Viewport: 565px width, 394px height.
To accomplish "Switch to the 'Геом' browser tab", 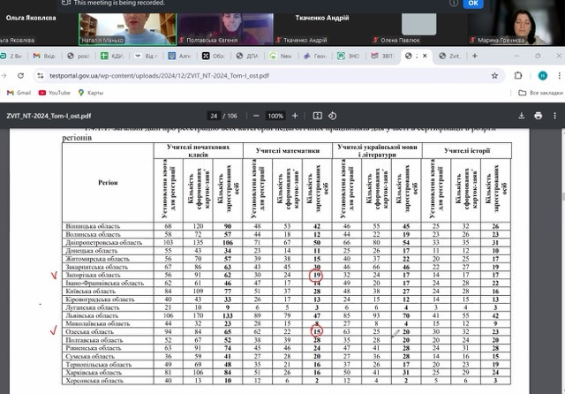I will coord(314,56).
